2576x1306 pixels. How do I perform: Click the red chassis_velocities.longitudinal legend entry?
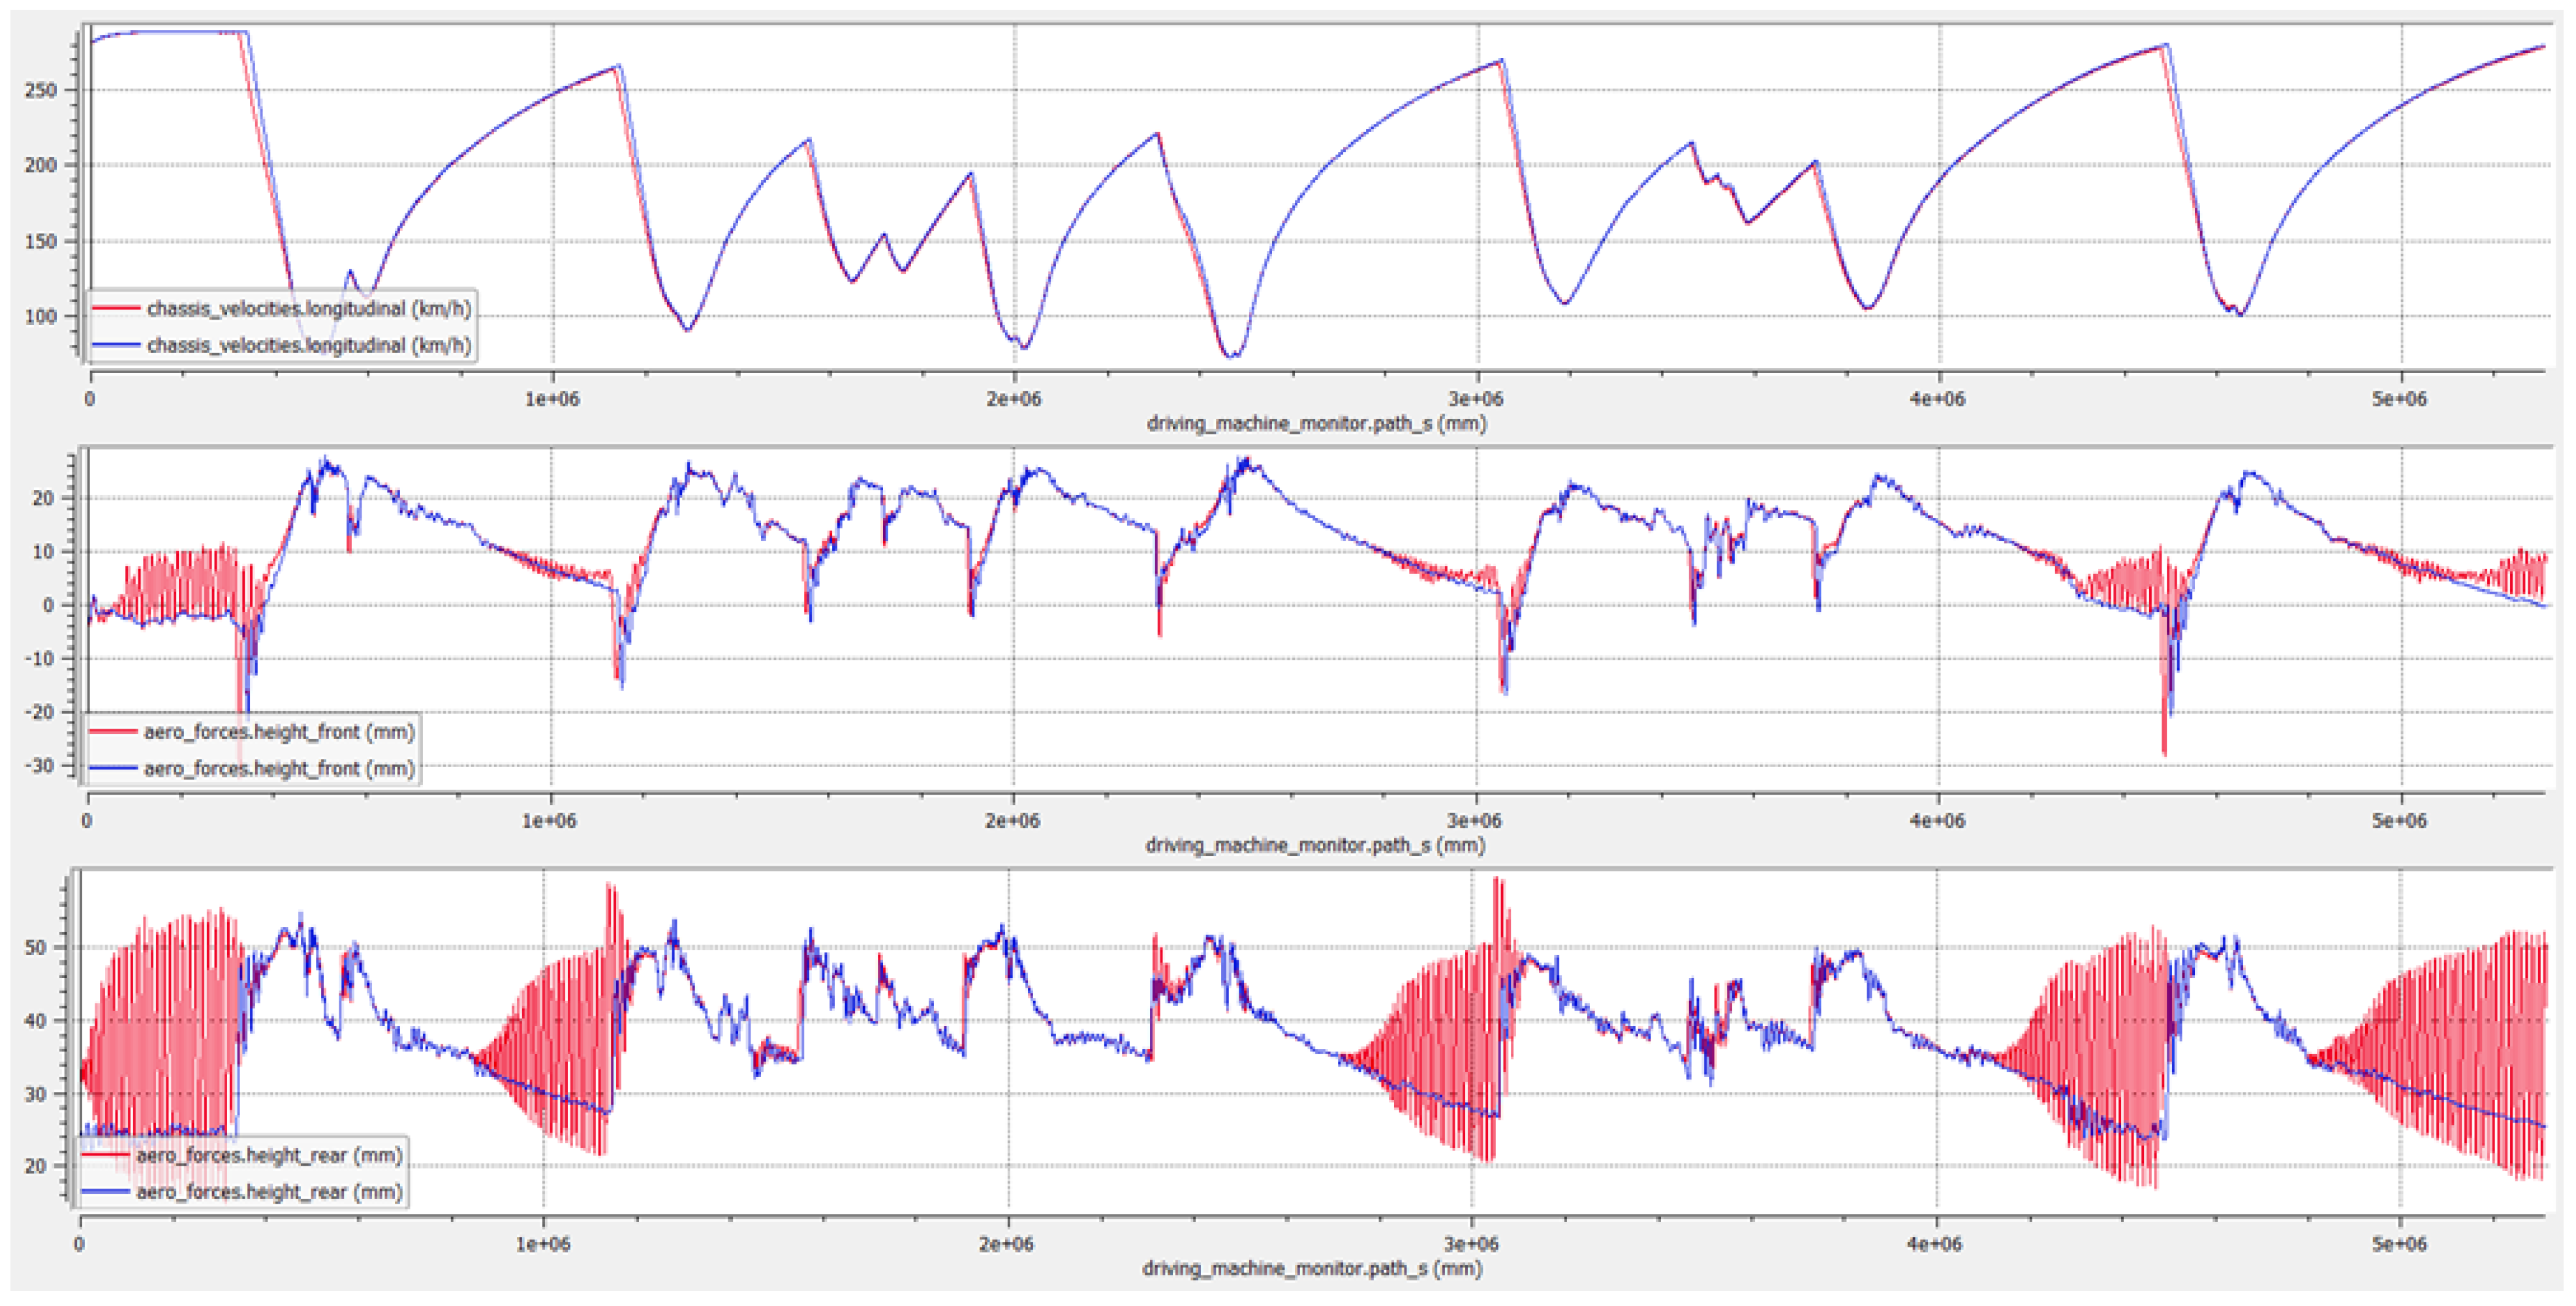(308, 309)
